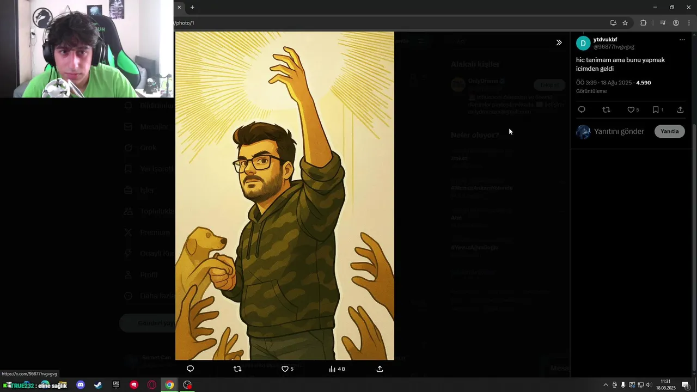Collapse the tweet side panel with double-chevron icon

coord(559,42)
